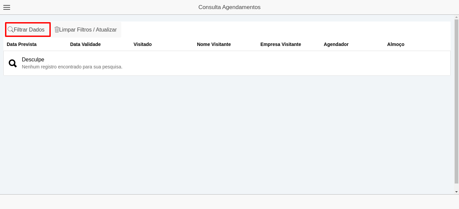The width and height of the screenshot is (459, 209).
Task: Click the Agendador column header
Action: 336,44
